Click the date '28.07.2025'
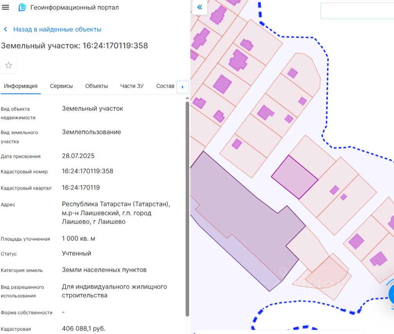Viewport: 394px width, 334px height. point(78,156)
